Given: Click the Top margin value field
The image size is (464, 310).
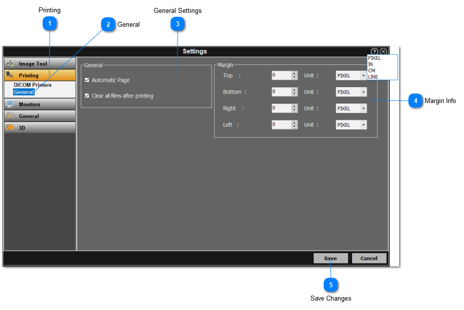Looking at the screenshot, I should pos(281,76).
